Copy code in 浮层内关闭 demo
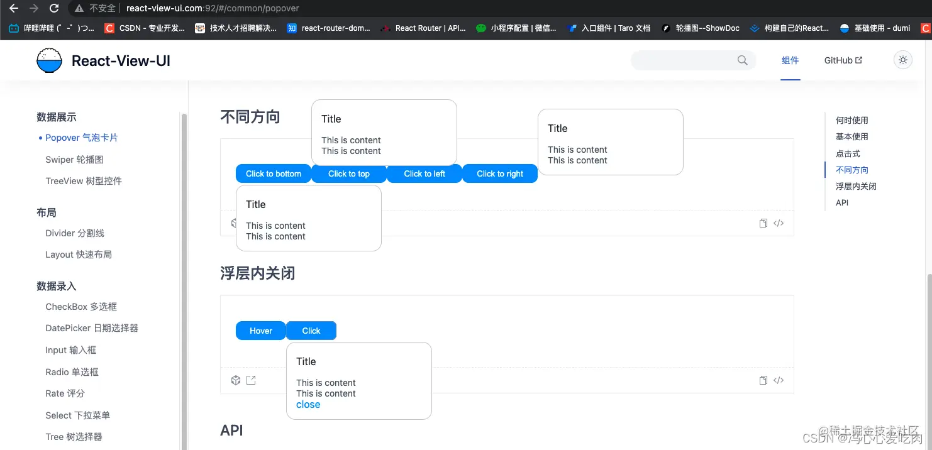Viewport: 932px width, 450px height. 763,380
